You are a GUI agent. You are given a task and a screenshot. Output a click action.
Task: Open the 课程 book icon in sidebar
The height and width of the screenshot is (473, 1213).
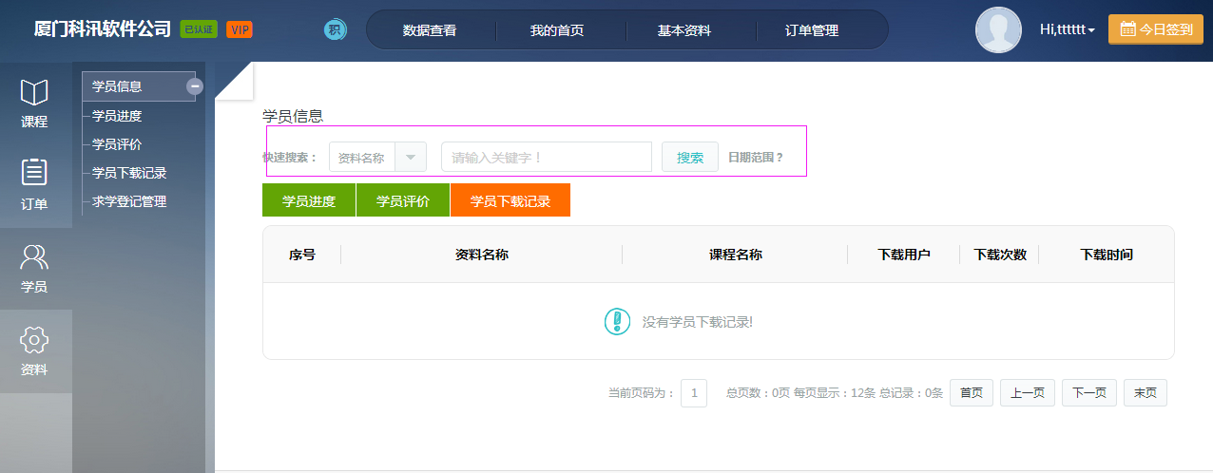pos(34,93)
